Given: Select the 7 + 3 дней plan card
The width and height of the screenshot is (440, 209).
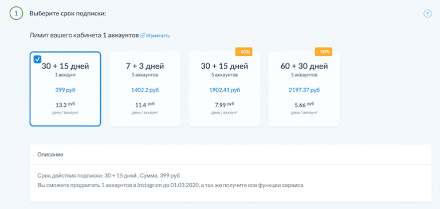Looking at the screenshot, I should pyautogui.click(x=145, y=89).
